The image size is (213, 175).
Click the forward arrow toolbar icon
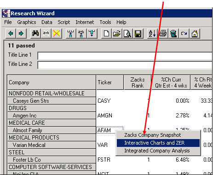[x=21, y=33]
